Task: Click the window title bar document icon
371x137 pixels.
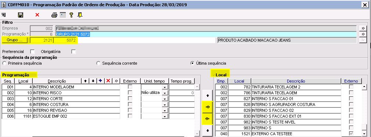Action: pos(4,4)
